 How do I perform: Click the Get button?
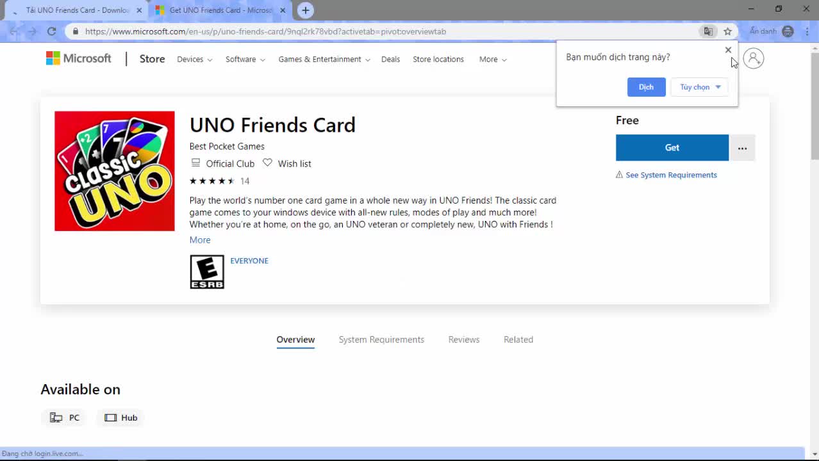point(672,148)
